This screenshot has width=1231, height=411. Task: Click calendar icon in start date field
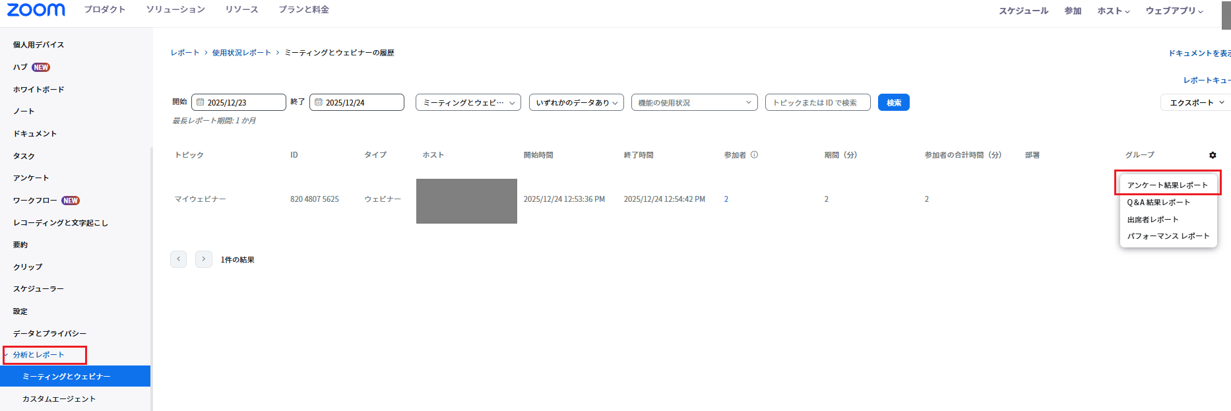[201, 102]
